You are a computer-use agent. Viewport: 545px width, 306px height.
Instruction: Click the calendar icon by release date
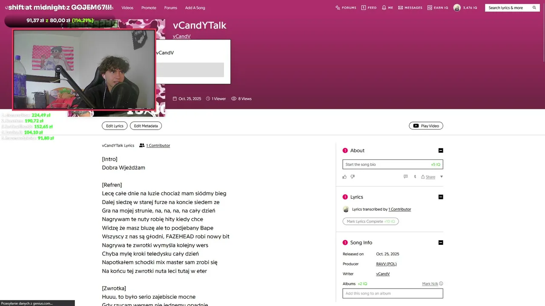[x=175, y=99]
